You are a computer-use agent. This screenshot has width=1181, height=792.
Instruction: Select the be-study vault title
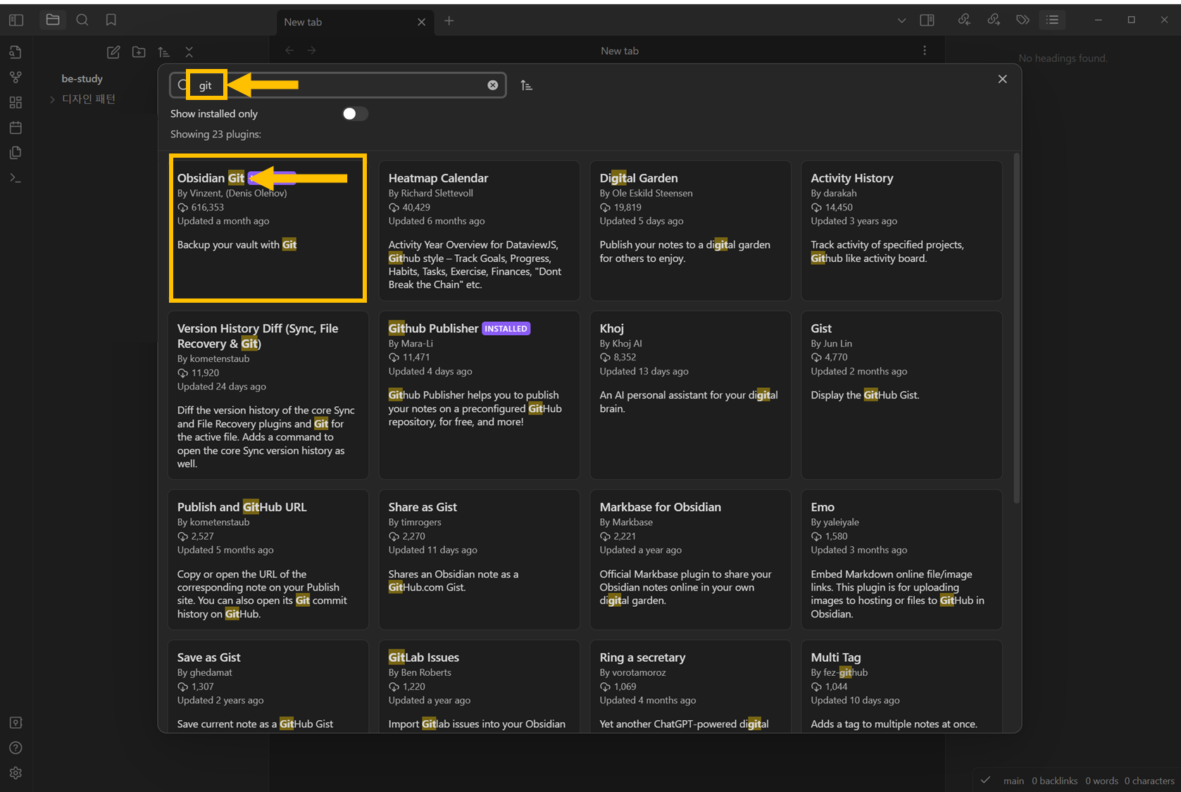[82, 78]
